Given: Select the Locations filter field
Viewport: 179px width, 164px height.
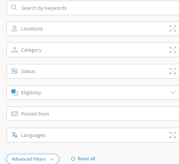Looking at the screenshot, I should click(93, 28).
